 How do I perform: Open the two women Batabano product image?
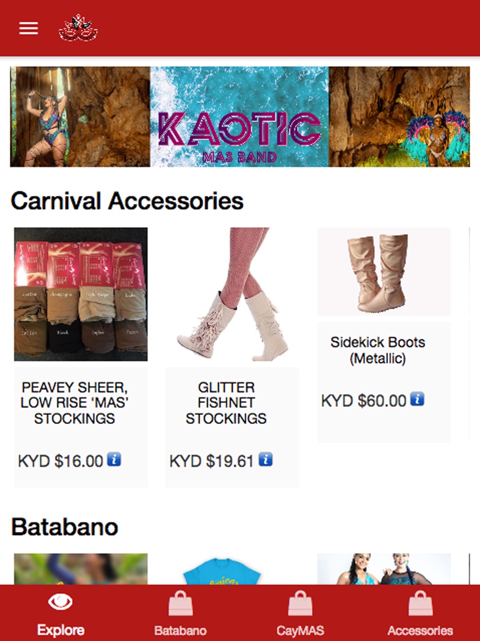point(384,569)
